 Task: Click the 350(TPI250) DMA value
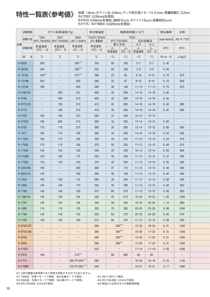[78, 261]
